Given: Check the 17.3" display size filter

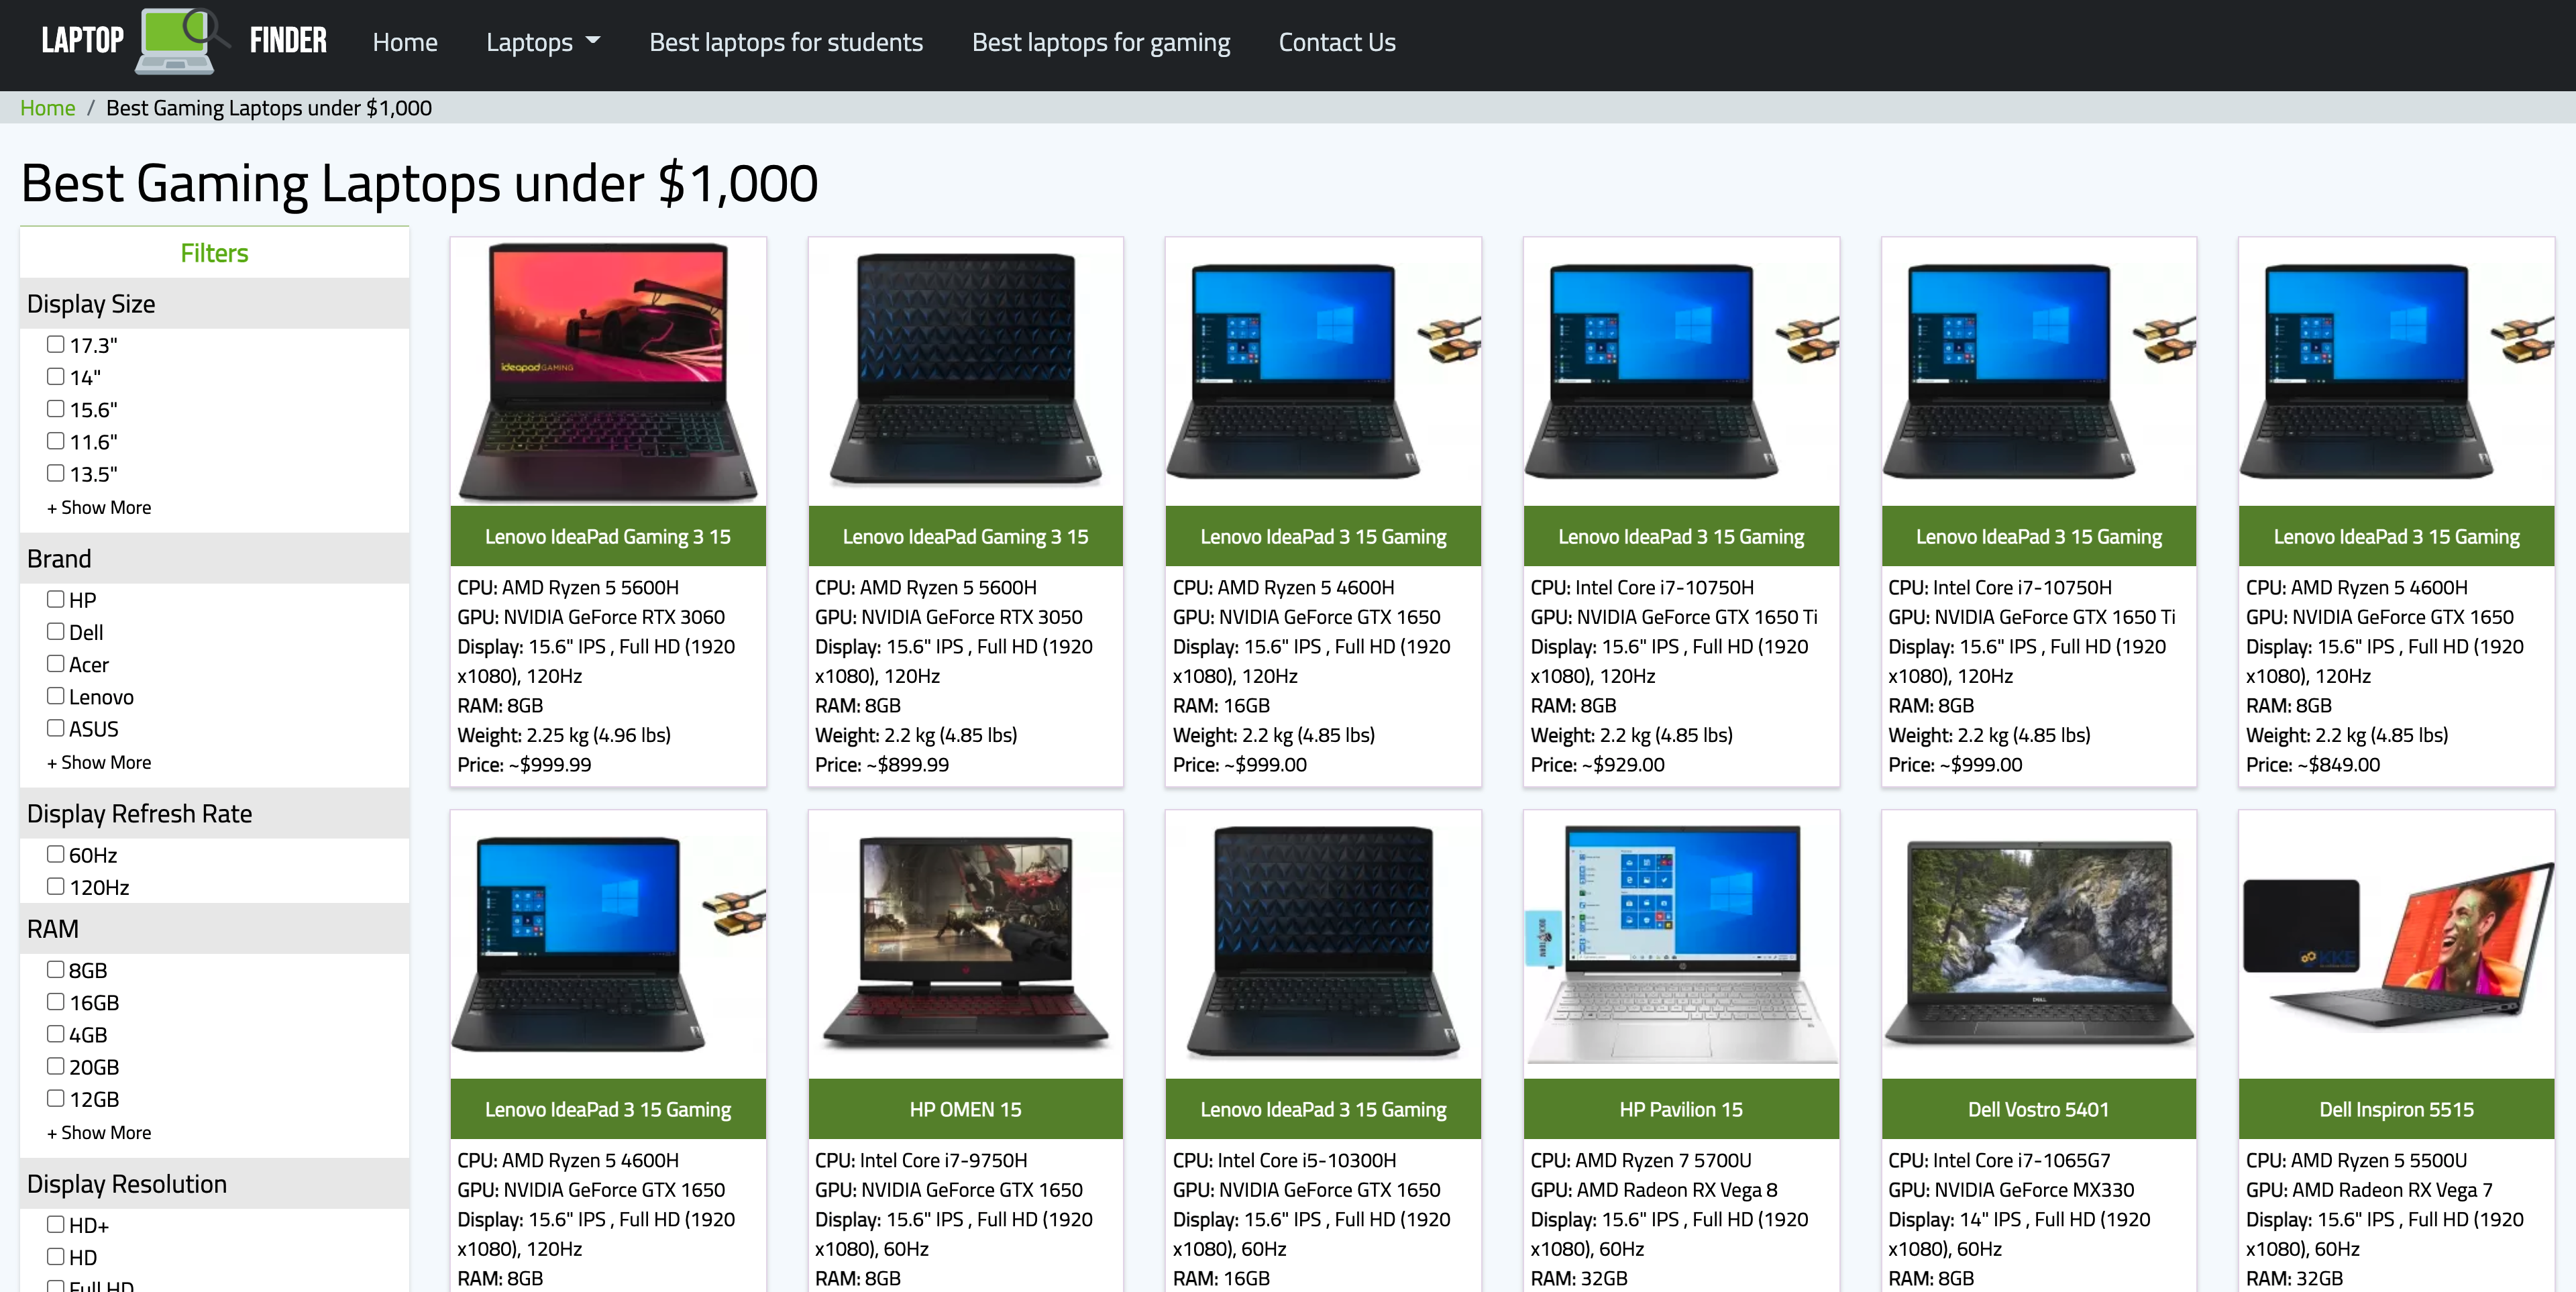Looking at the screenshot, I should pos(56,344).
